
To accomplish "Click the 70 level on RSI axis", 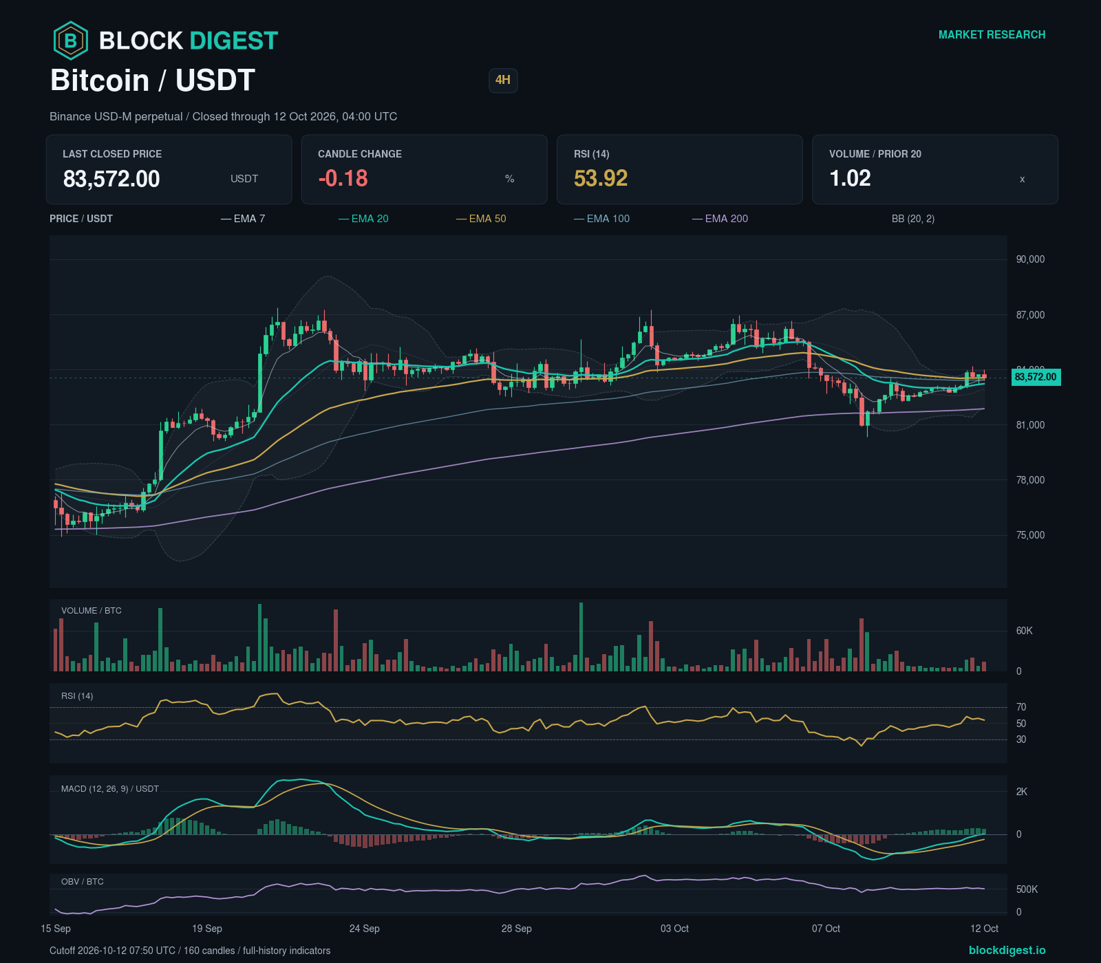I will 1021,707.
